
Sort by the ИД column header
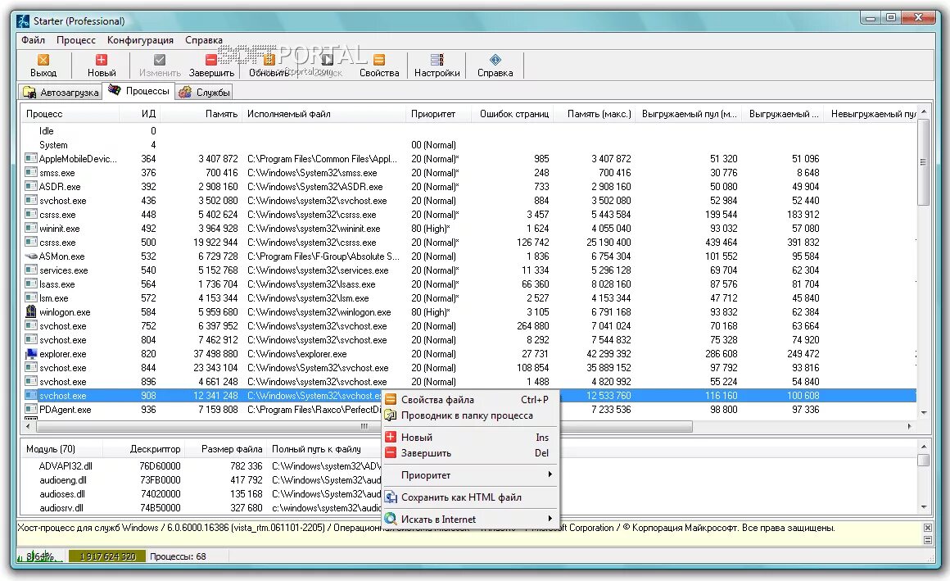click(139, 114)
